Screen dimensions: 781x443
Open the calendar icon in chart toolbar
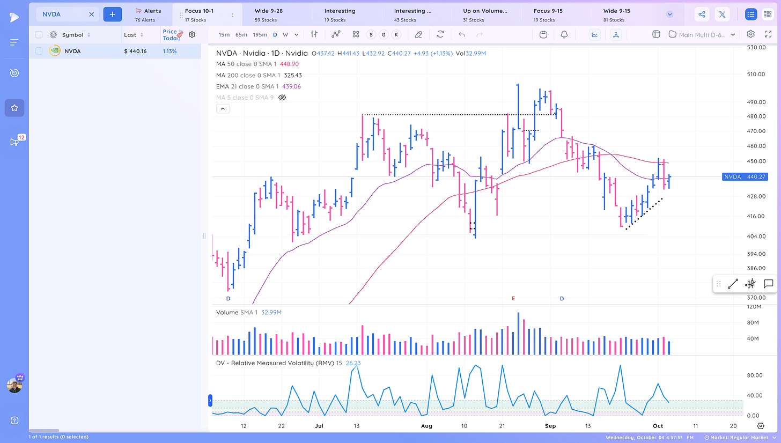(543, 34)
